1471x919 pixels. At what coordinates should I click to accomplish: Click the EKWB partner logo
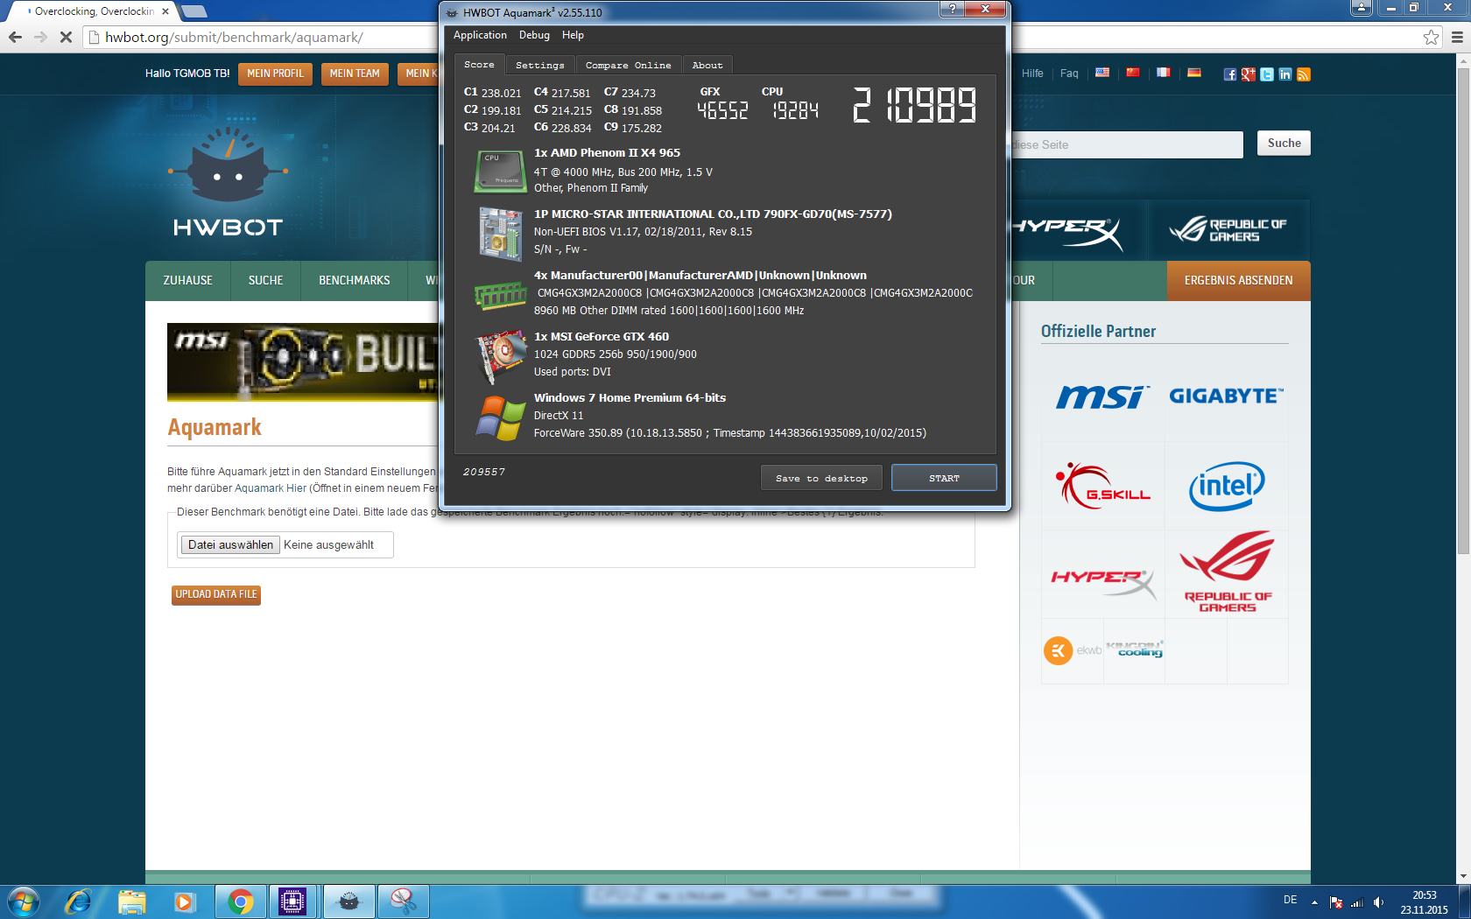1073,650
